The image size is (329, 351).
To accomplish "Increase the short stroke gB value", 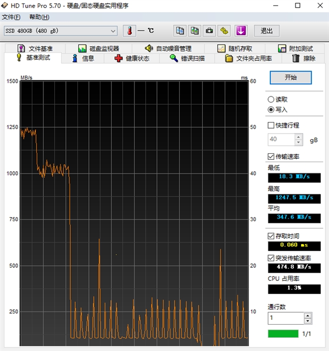I will click(298, 137).
